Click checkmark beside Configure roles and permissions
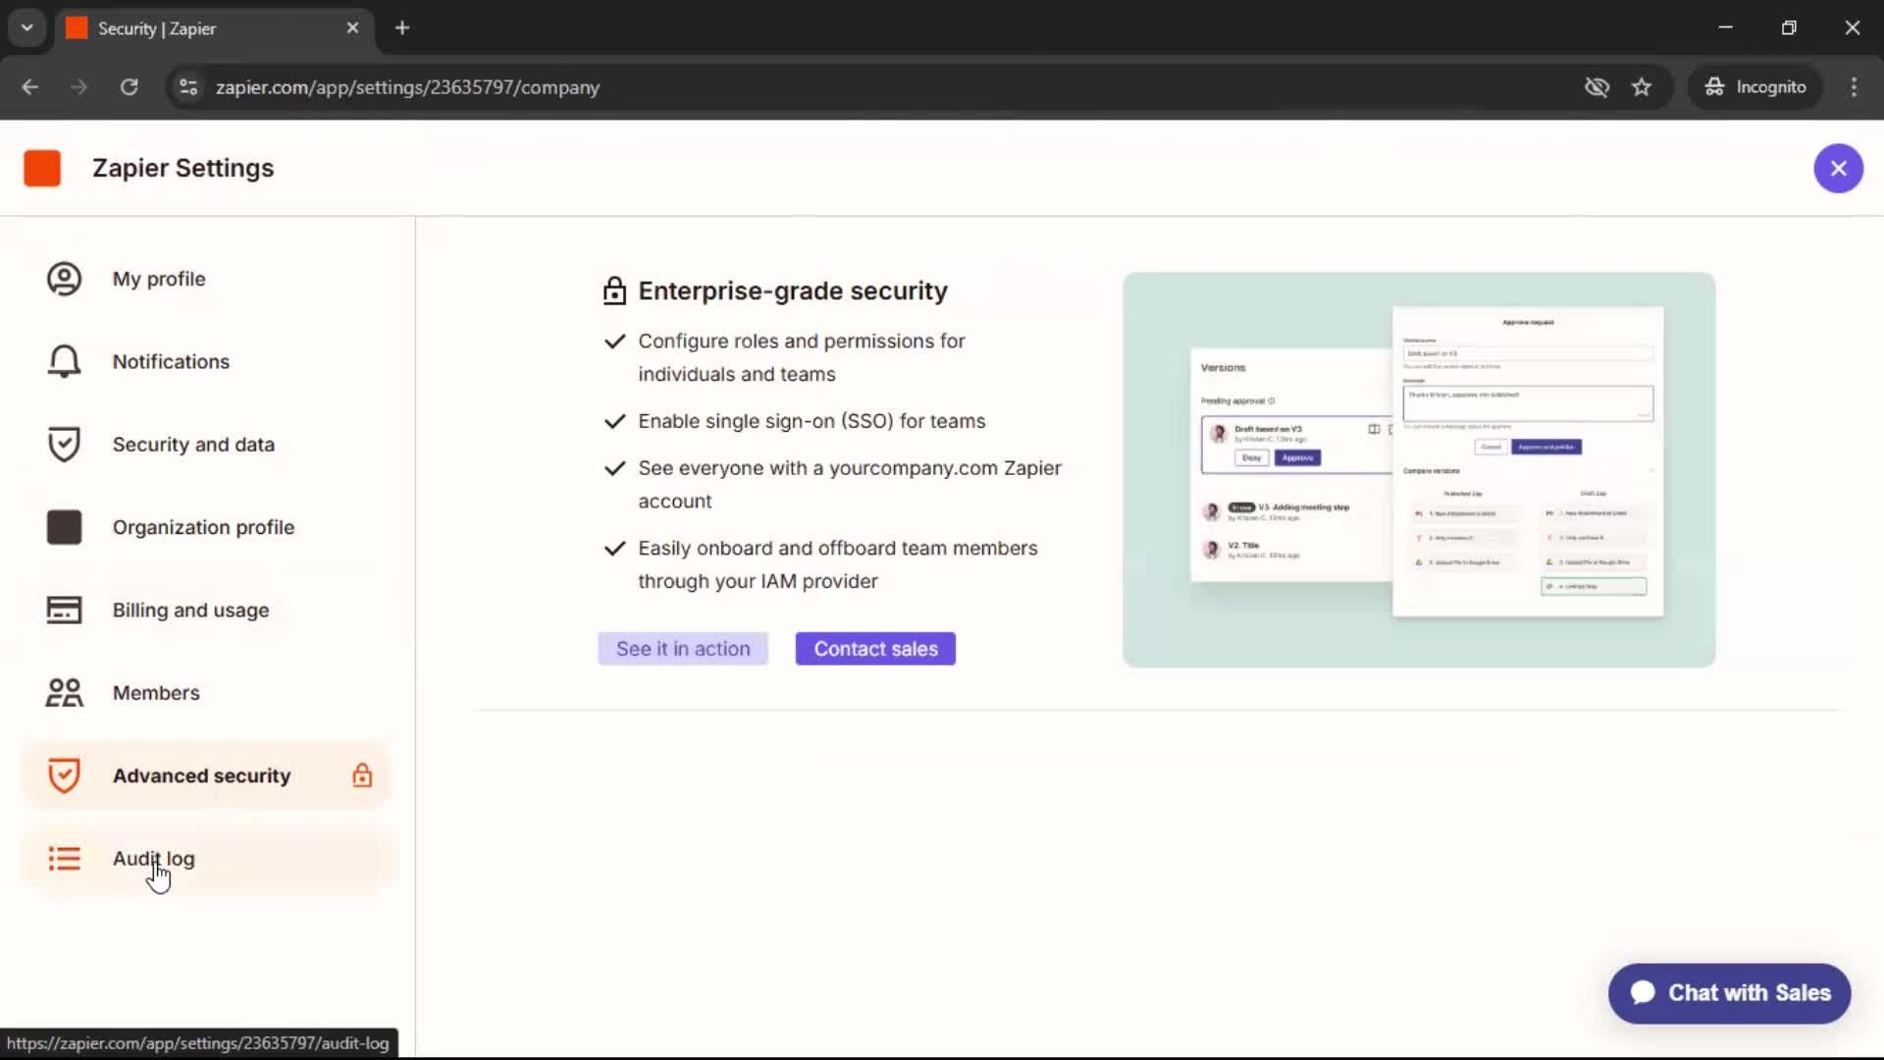The width and height of the screenshot is (1884, 1060). (614, 342)
